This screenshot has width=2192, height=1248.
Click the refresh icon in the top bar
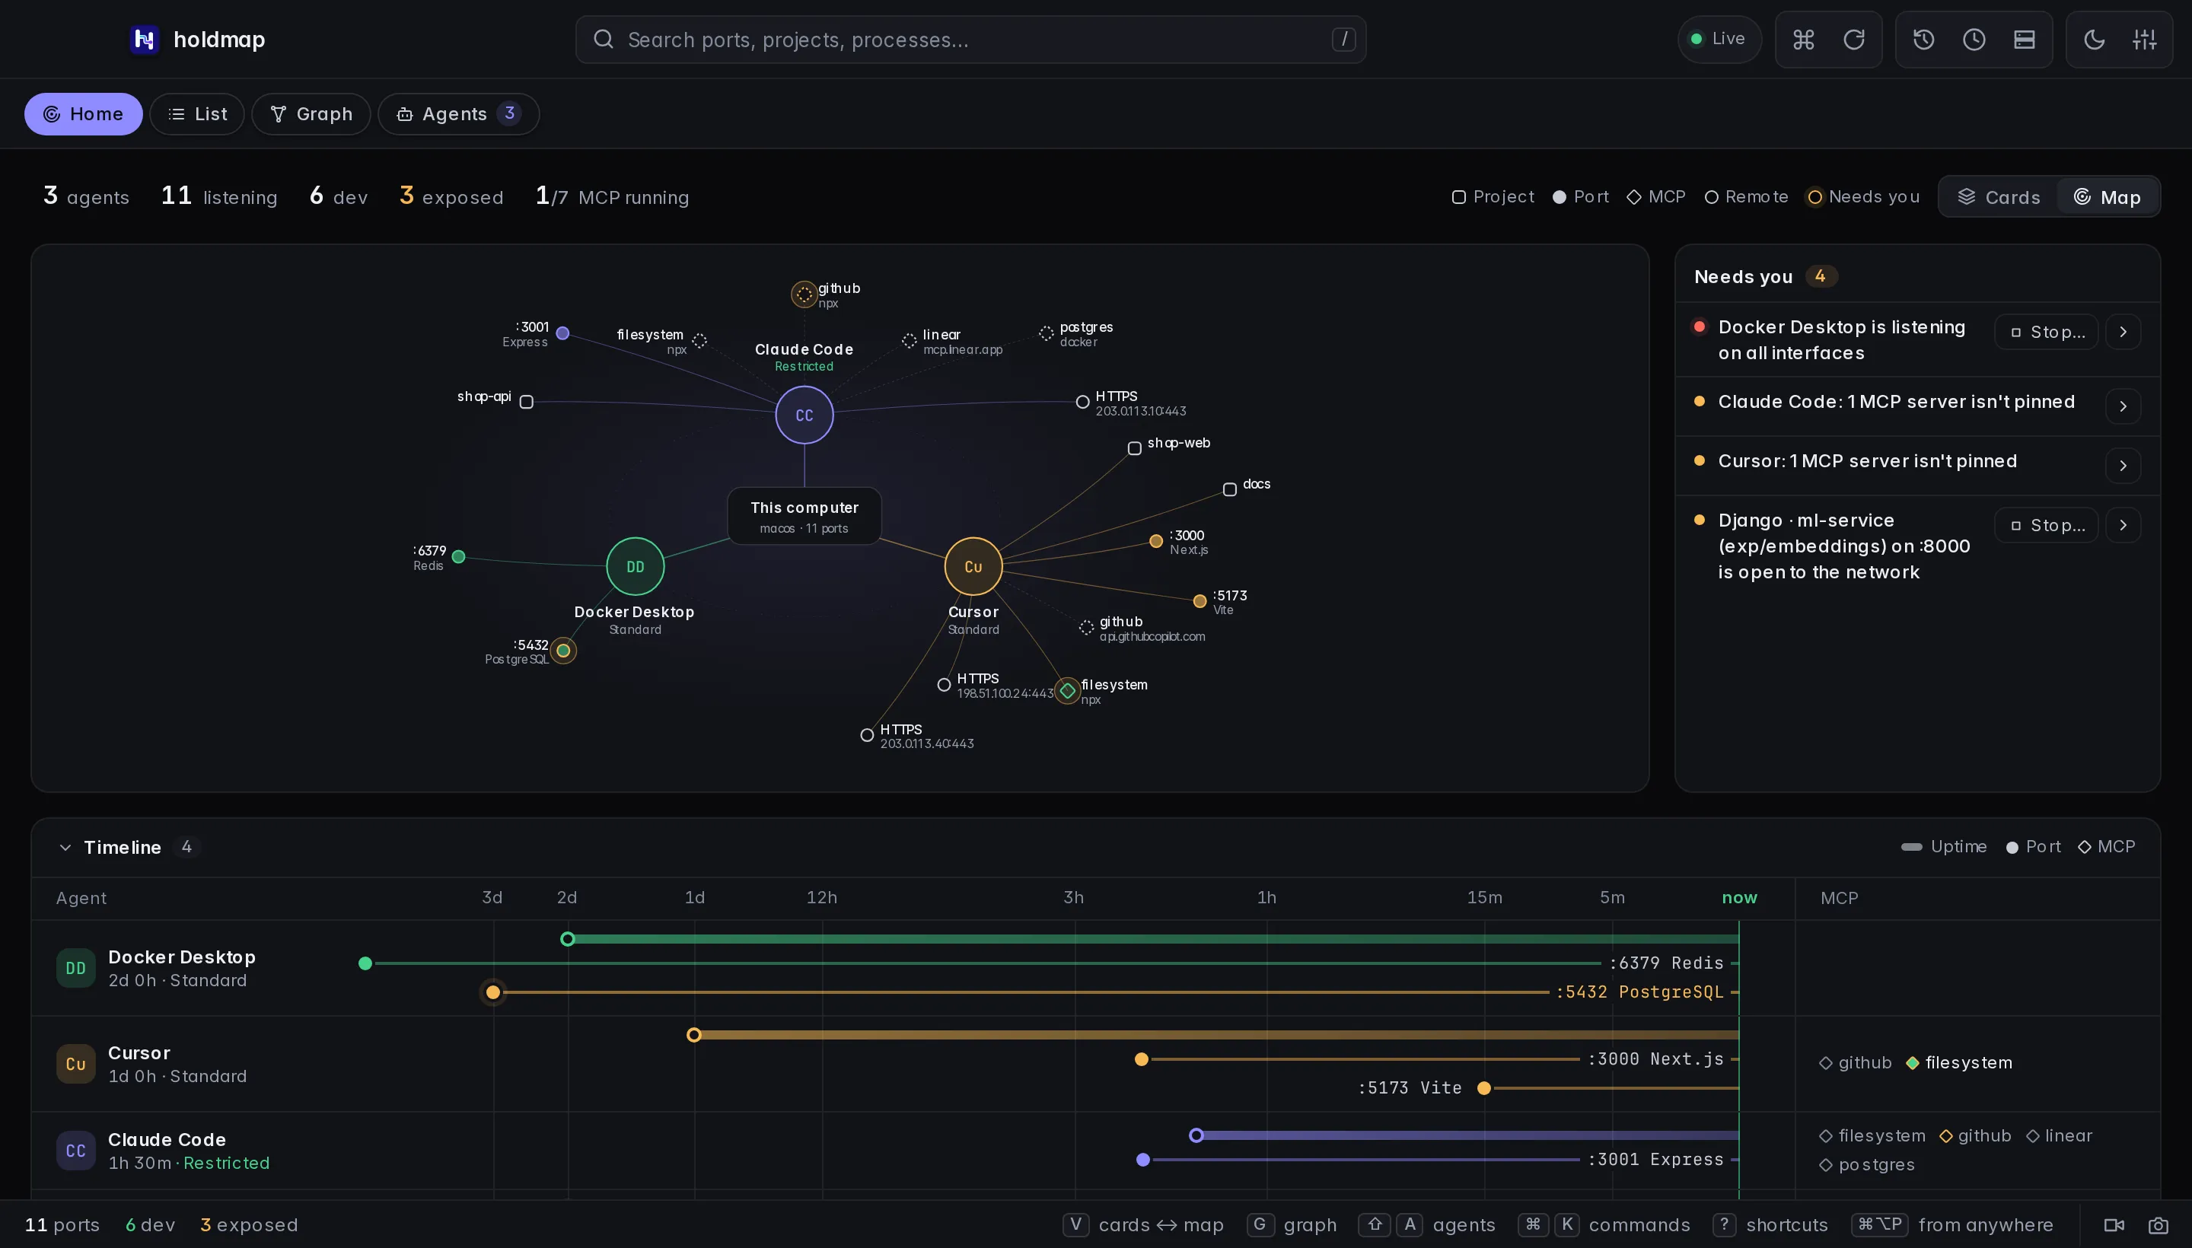pos(1854,40)
